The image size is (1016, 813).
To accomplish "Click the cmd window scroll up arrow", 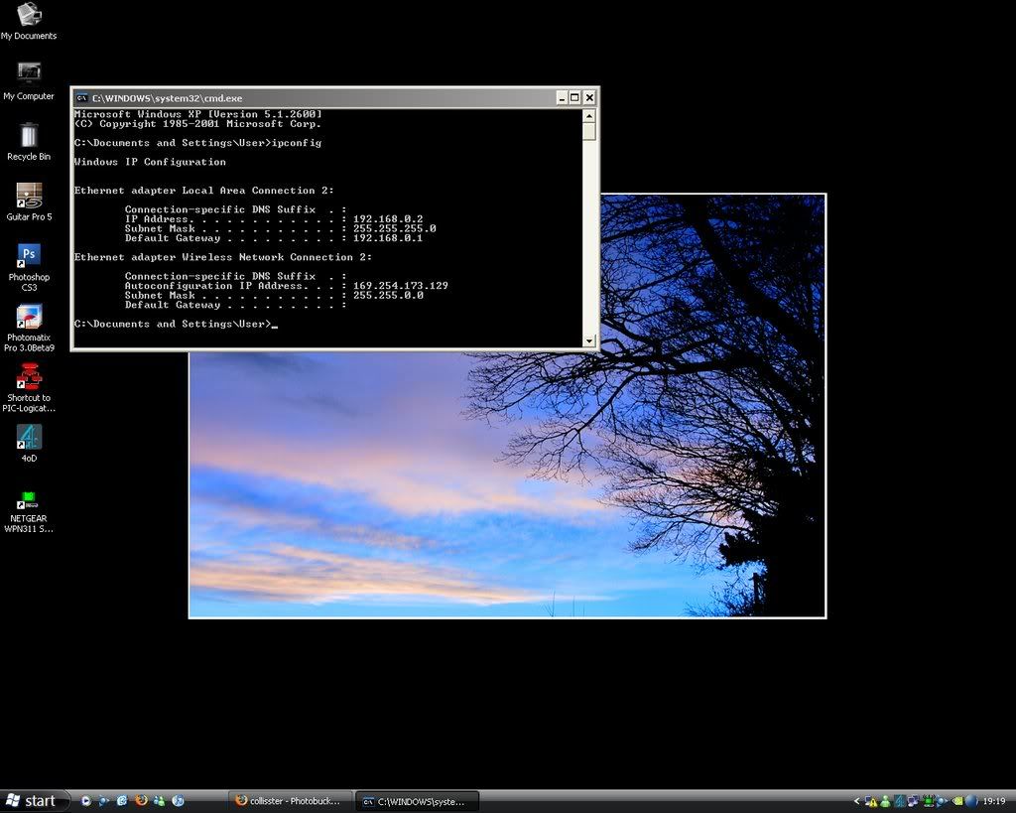I will 589,115.
